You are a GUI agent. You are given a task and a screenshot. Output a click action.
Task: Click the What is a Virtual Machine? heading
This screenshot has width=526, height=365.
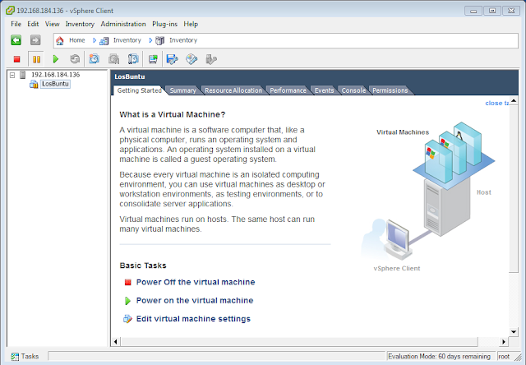coord(173,114)
